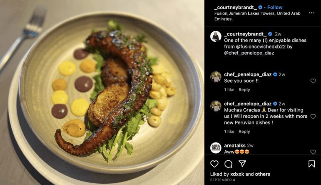View likes list via "others" link
321x185 pixels.
point(262,174)
